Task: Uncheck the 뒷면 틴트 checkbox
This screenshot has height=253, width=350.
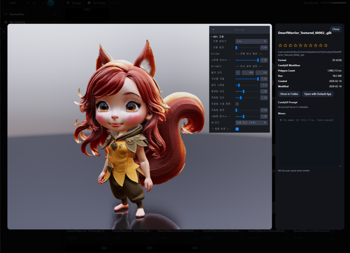Action: coord(237,129)
